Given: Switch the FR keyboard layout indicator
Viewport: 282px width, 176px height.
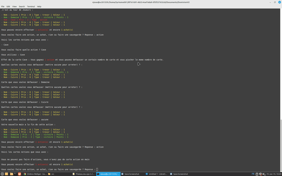Looking at the screenshot, I should point(253,174).
